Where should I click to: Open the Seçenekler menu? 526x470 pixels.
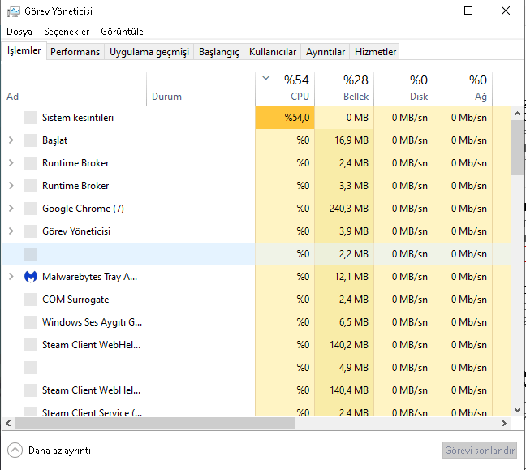pyautogui.click(x=67, y=32)
